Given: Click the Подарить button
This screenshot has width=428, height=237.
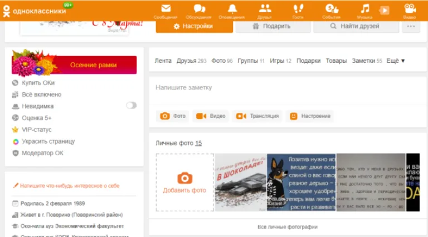Looking at the screenshot, I should tap(273, 26).
